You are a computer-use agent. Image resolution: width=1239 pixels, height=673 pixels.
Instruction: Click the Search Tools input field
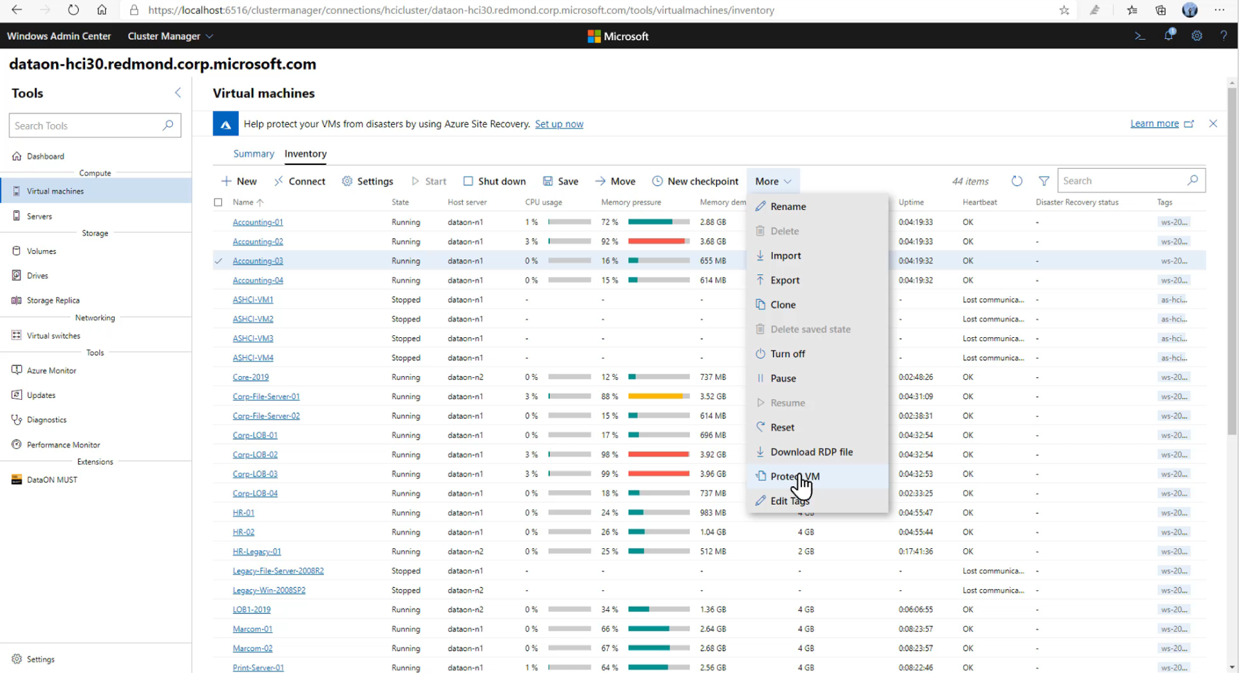86,126
